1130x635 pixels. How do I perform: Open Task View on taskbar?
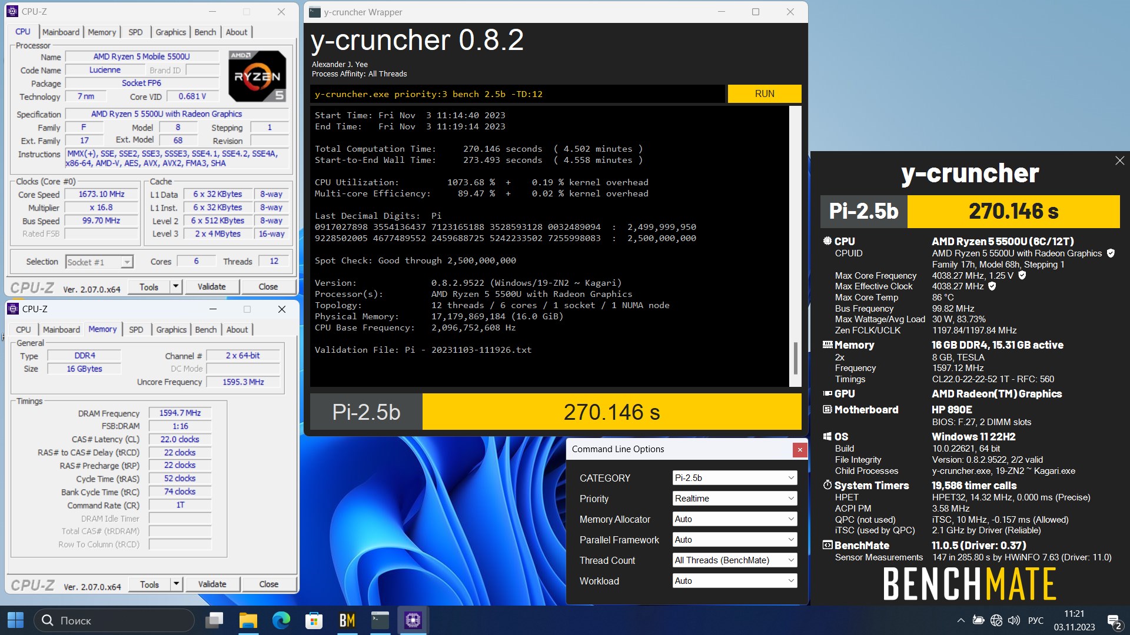click(x=214, y=620)
